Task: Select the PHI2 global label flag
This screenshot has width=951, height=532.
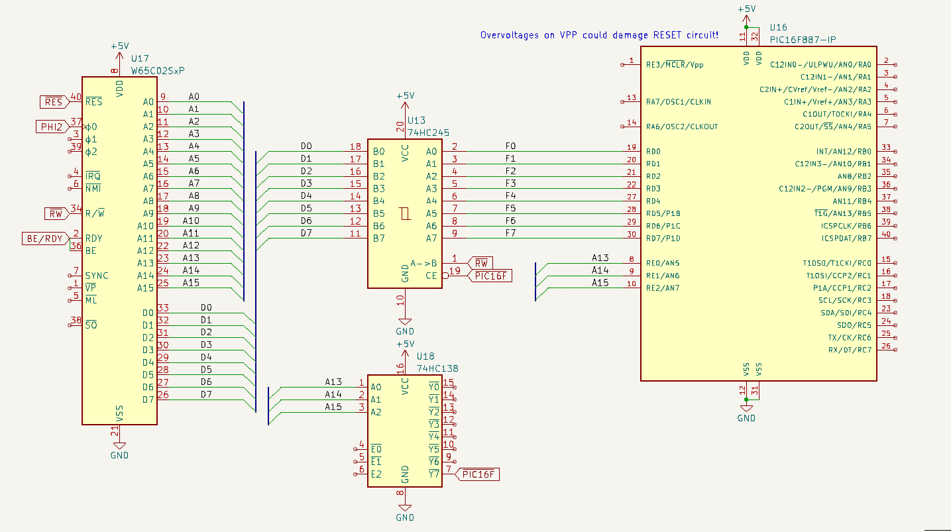Action: pos(52,127)
